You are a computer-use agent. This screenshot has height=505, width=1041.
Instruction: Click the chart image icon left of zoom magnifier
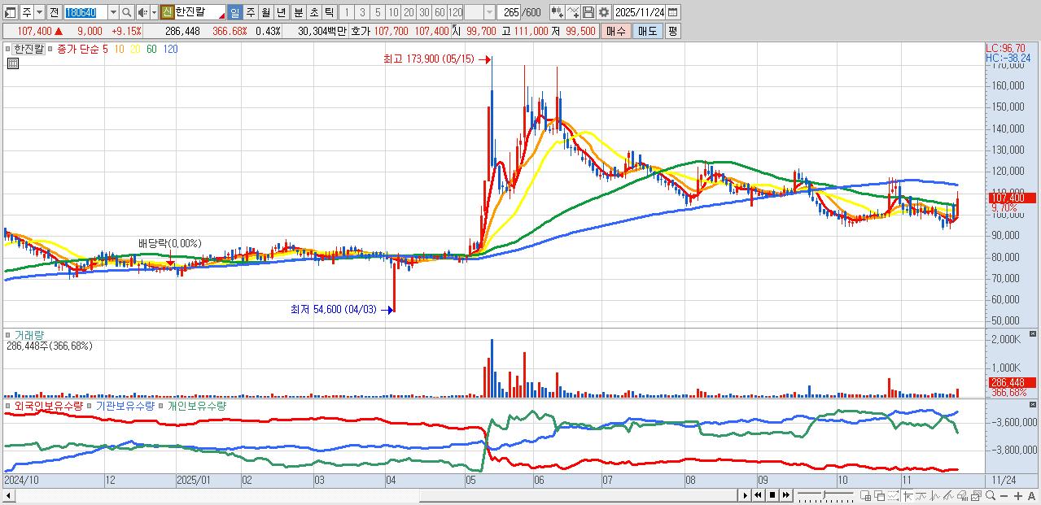coord(976,495)
